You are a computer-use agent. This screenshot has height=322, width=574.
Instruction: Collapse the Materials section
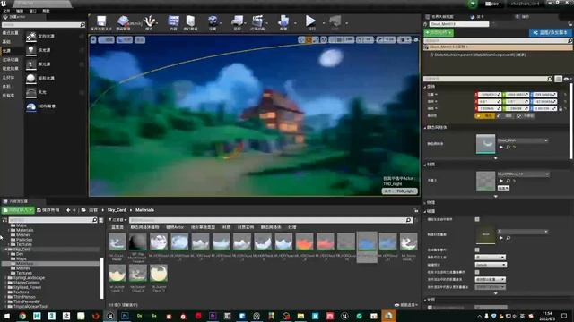point(425,165)
